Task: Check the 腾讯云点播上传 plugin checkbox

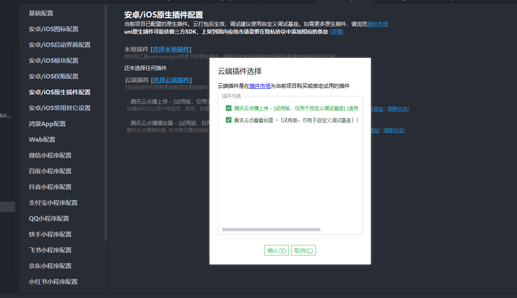Action: pyautogui.click(x=228, y=108)
